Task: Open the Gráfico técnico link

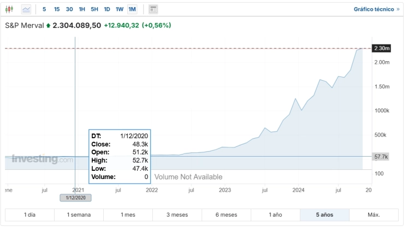Action: (x=377, y=9)
